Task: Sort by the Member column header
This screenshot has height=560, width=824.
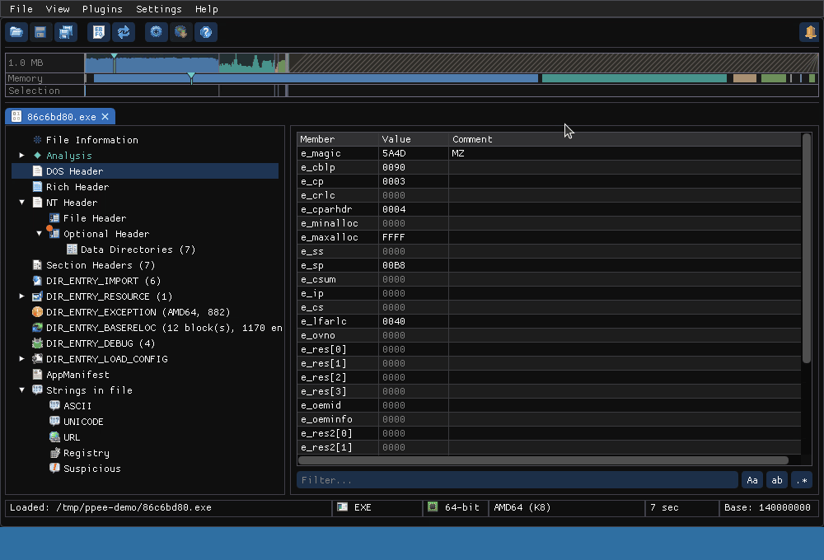Action: pyautogui.click(x=338, y=139)
